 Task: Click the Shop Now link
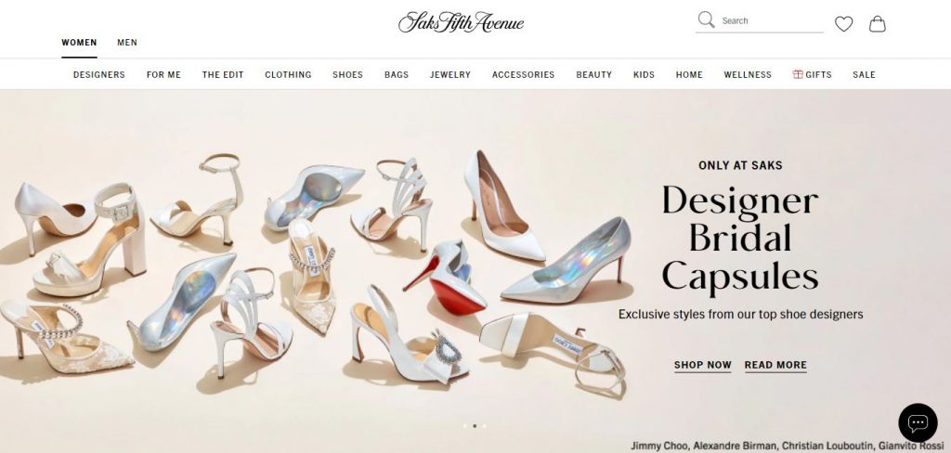702,365
